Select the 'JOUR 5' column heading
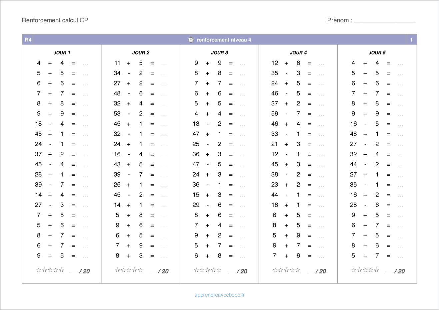 pyautogui.click(x=377, y=53)
